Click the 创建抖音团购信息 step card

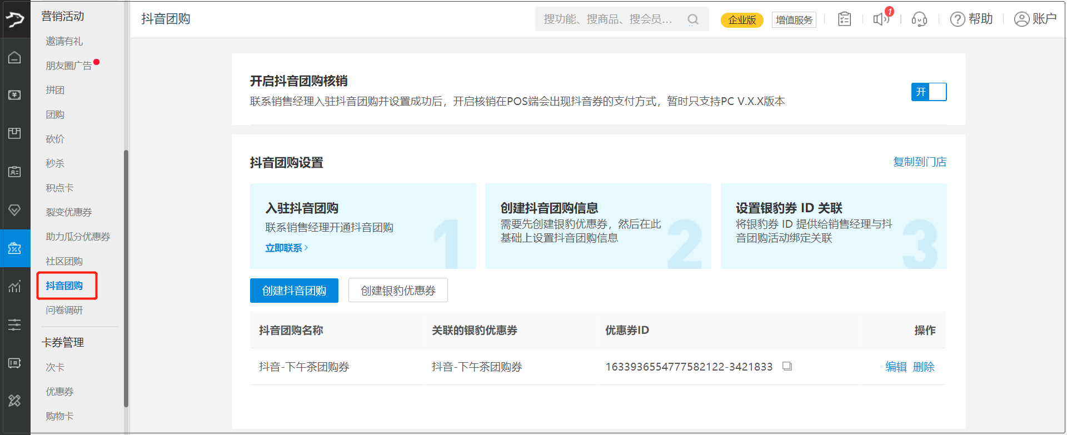point(598,226)
